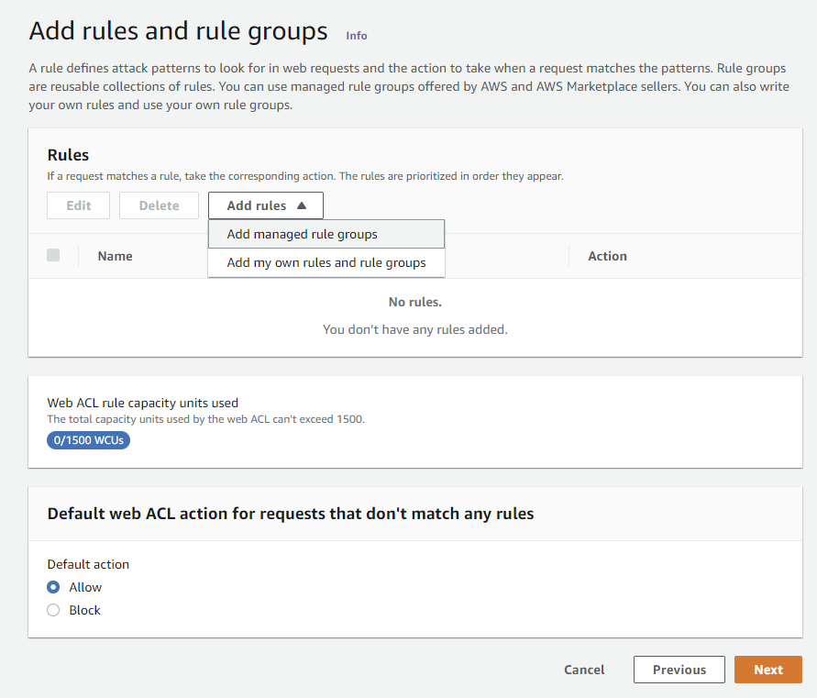Click the Name column header

(x=116, y=256)
